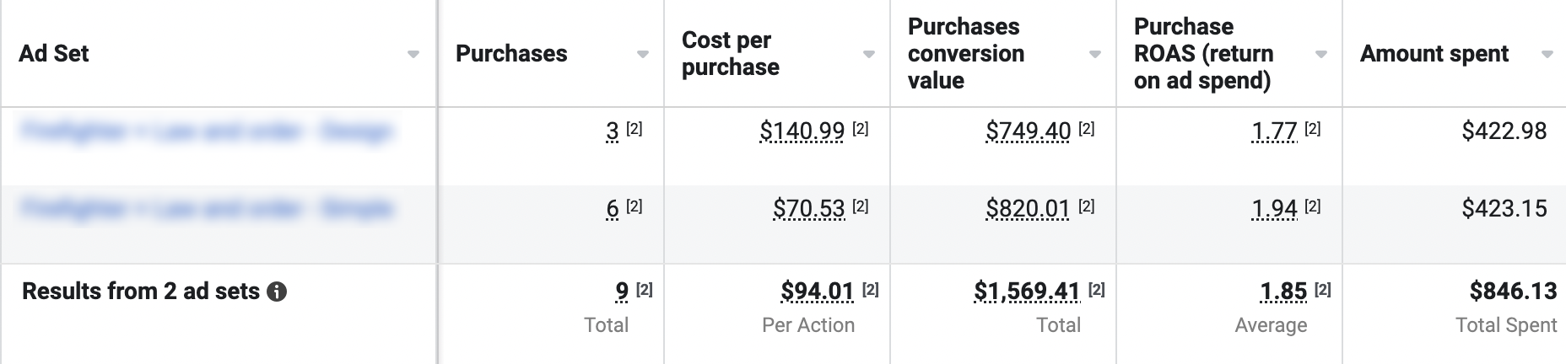Click the 1.94 ROAS value
The height and width of the screenshot is (364, 1566).
tap(1274, 208)
